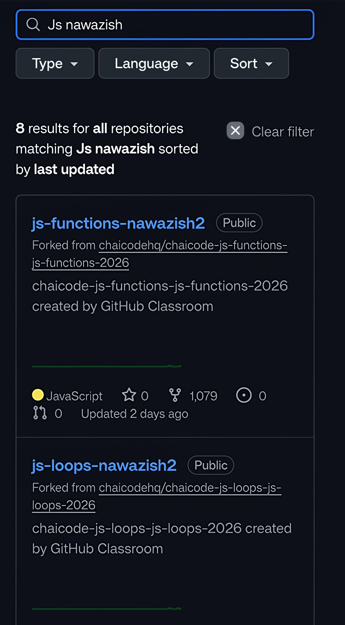This screenshot has height=625, width=345.
Task: Open the chaicodehq js-loops source repository link
Action: coord(190,488)
